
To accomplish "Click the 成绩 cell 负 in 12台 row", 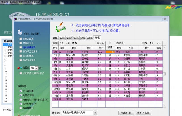I will (x=110, y=89).
